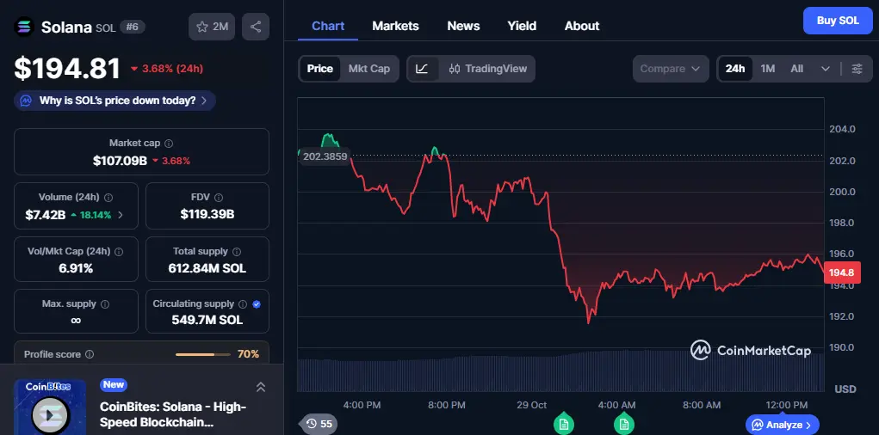Click the share icon button
The width and height of the screenshot is (879, 435).
click(256, 27)
